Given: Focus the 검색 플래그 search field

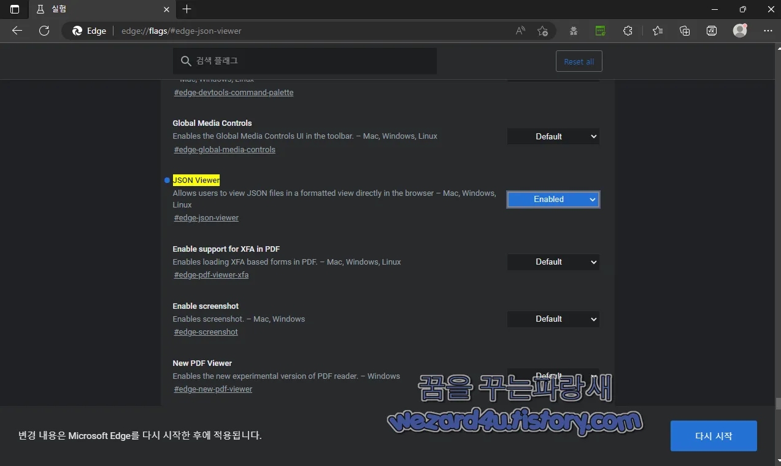Looking at the screenshot, I should (305, 61).
